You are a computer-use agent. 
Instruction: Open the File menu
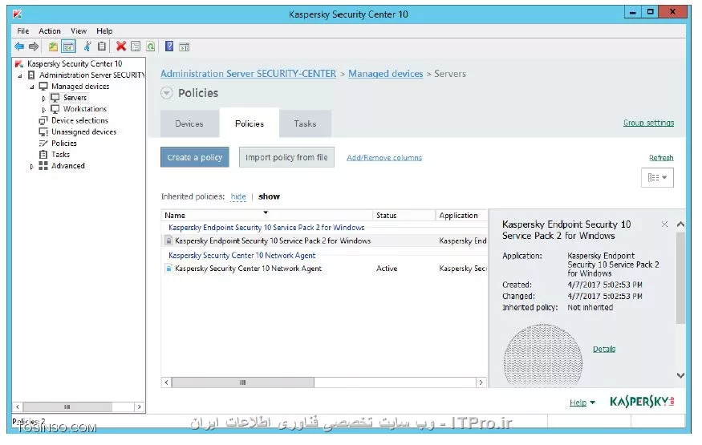22,30
